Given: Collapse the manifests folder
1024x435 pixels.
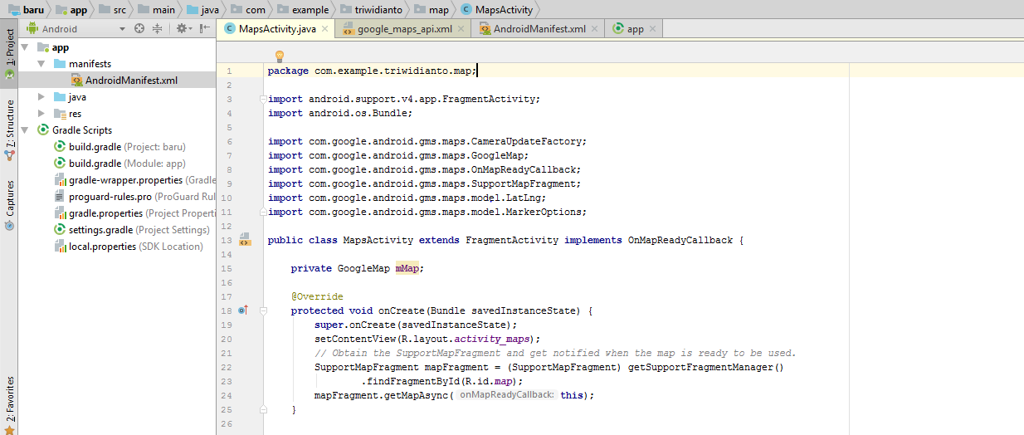Looking at the screenshot, I should [x=41, y=64].
